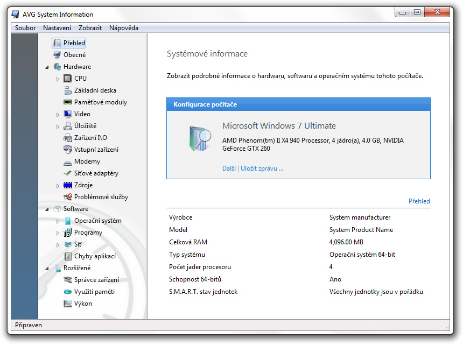This screenshot has height=345, width=463.
Task: Click the Microsoft Windows 7 Ultimate heading
Action: pos(279,126)
